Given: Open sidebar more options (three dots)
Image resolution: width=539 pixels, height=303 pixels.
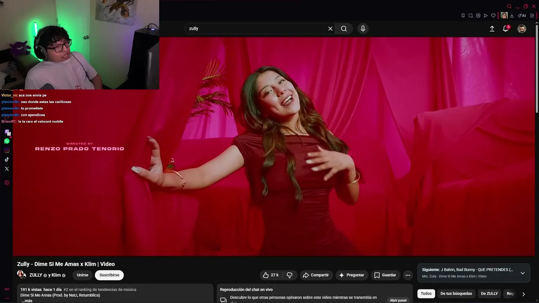Looking at the screenshot, I should (x=7, y=298).
